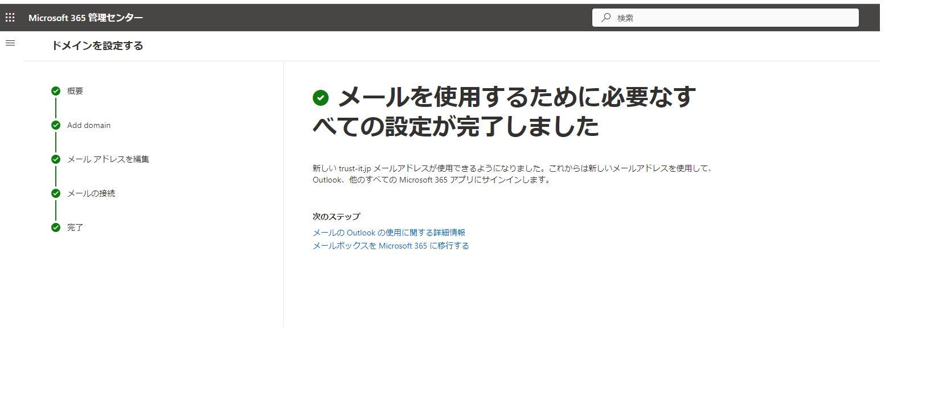Click the green check beside メールの接続
This screenshot has width=938, height=418.
[x=56, y=193]
